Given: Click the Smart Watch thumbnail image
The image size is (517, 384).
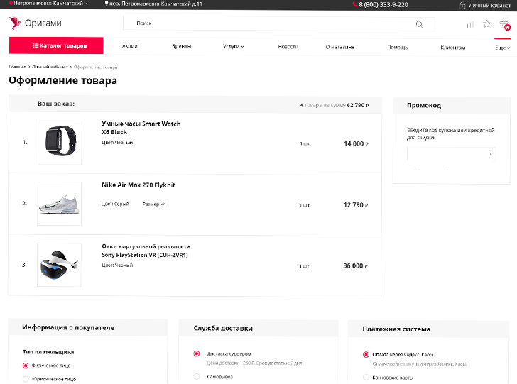Looking at the screenshot, I should [x=60, y=143].
